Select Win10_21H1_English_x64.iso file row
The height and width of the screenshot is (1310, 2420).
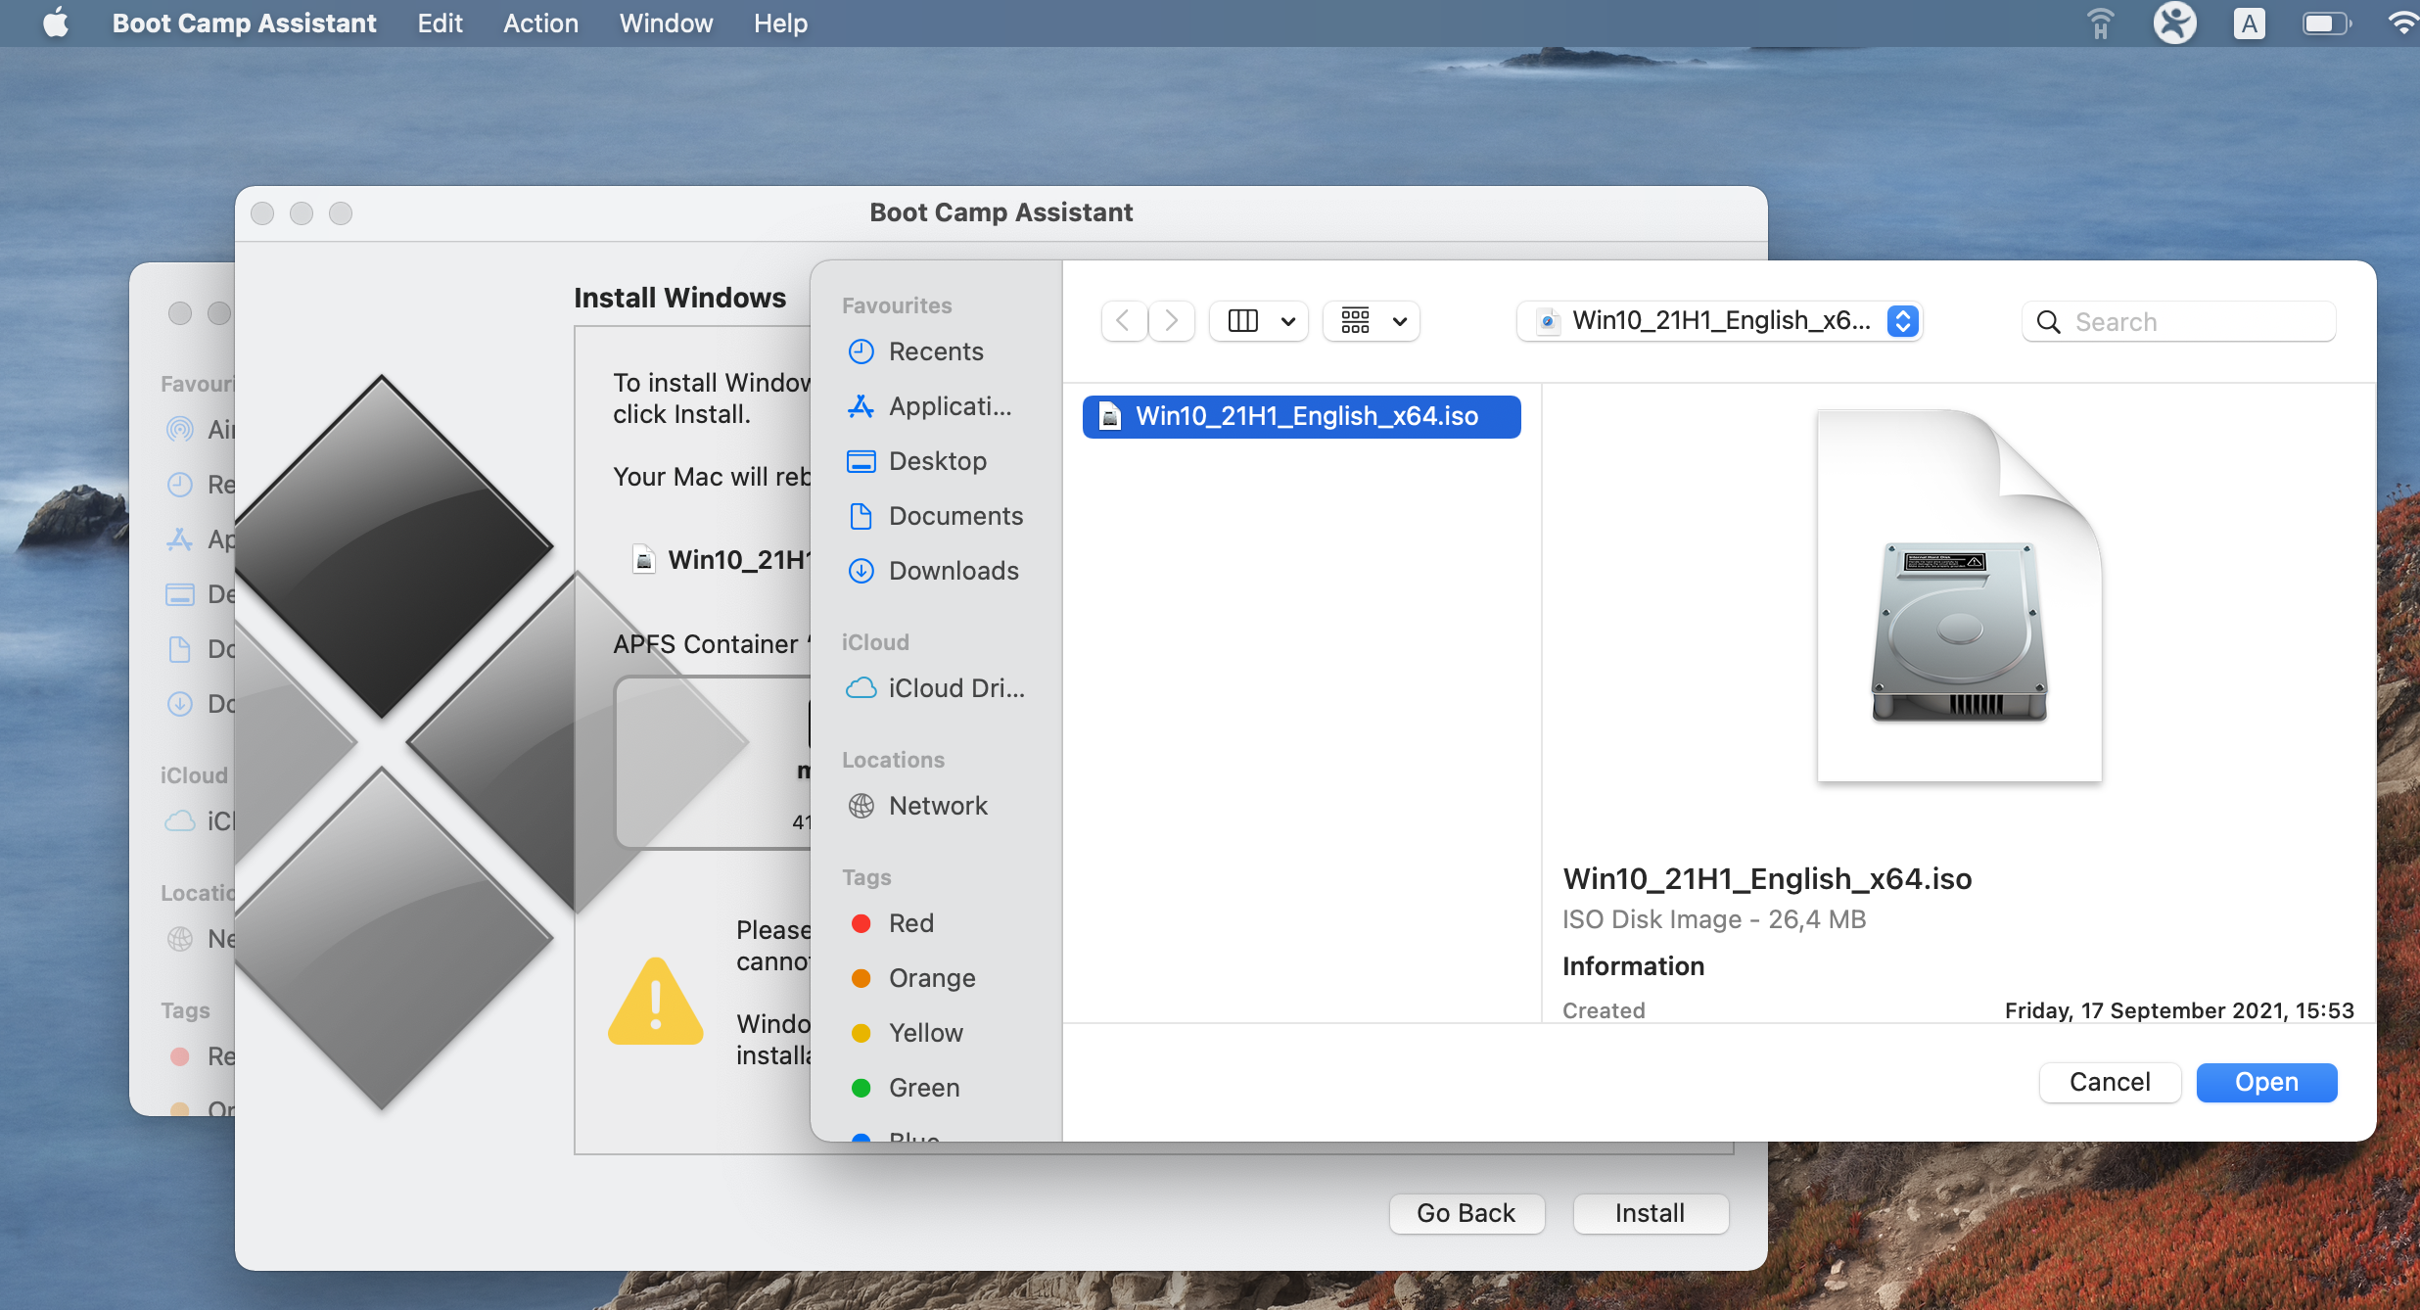click(1302, 417)
